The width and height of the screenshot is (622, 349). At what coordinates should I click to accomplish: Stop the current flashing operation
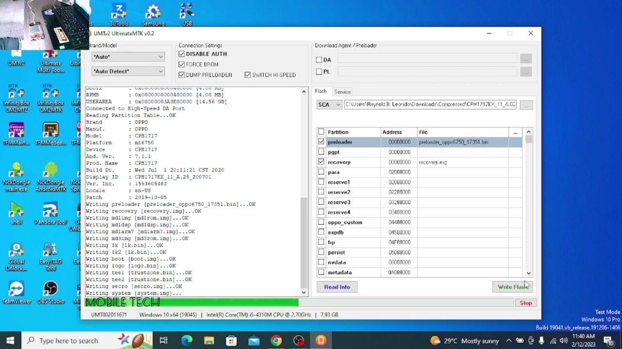pyautogui.click(x=526, y=303)
